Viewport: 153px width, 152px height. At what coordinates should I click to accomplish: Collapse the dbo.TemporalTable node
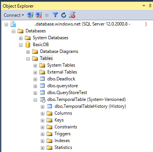coord(35,100)
